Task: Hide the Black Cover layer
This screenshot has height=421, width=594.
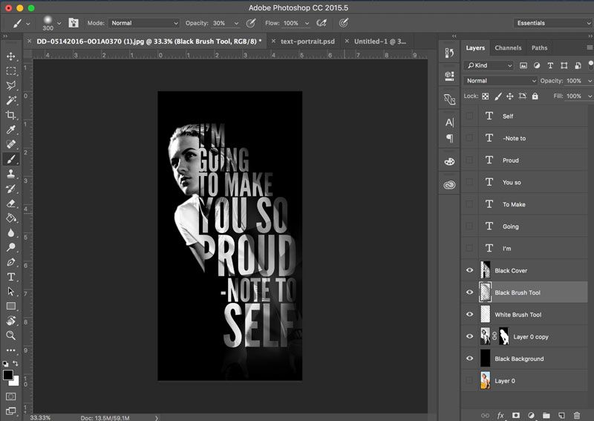Action: tap(469, 271)
